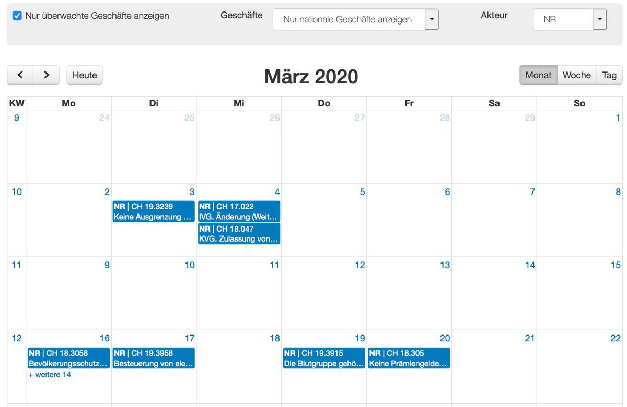The image size is (627, 407).
Task: Jump to today with Heute button
Action: 85,75
